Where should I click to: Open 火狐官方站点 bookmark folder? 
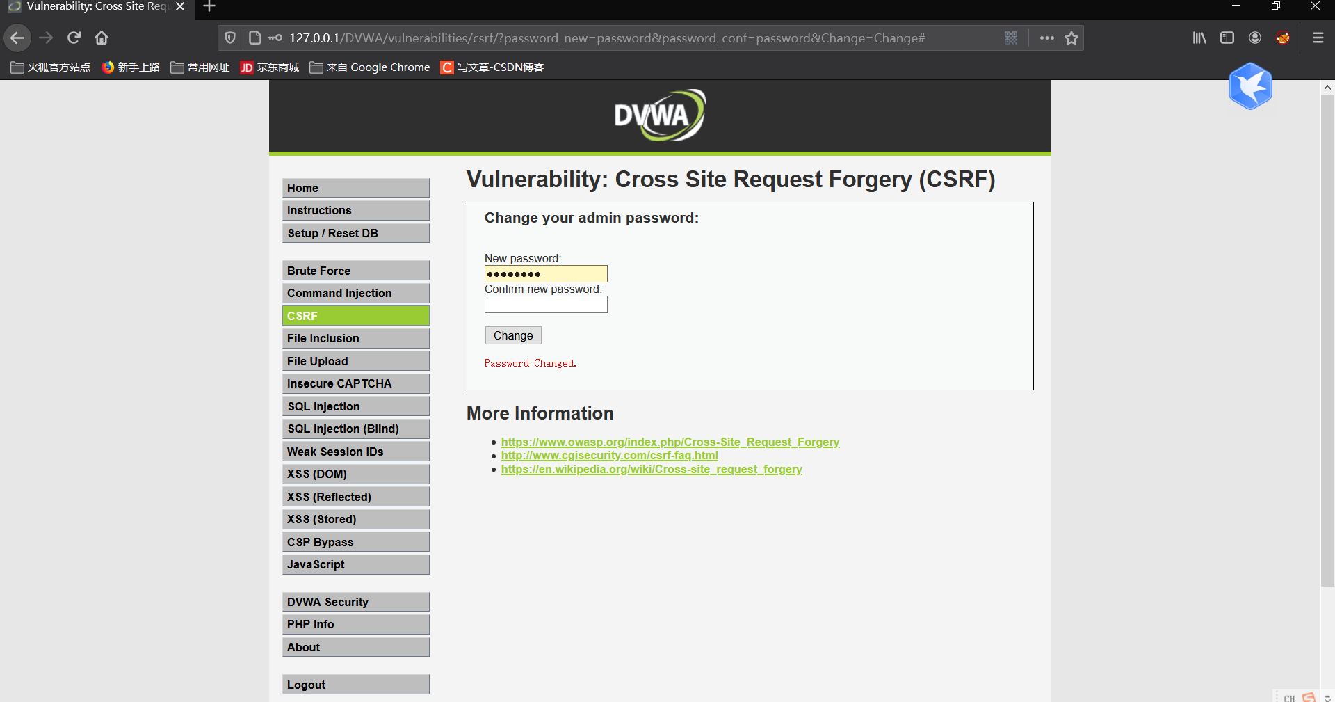pyautogui.click(x=51, y=67)
